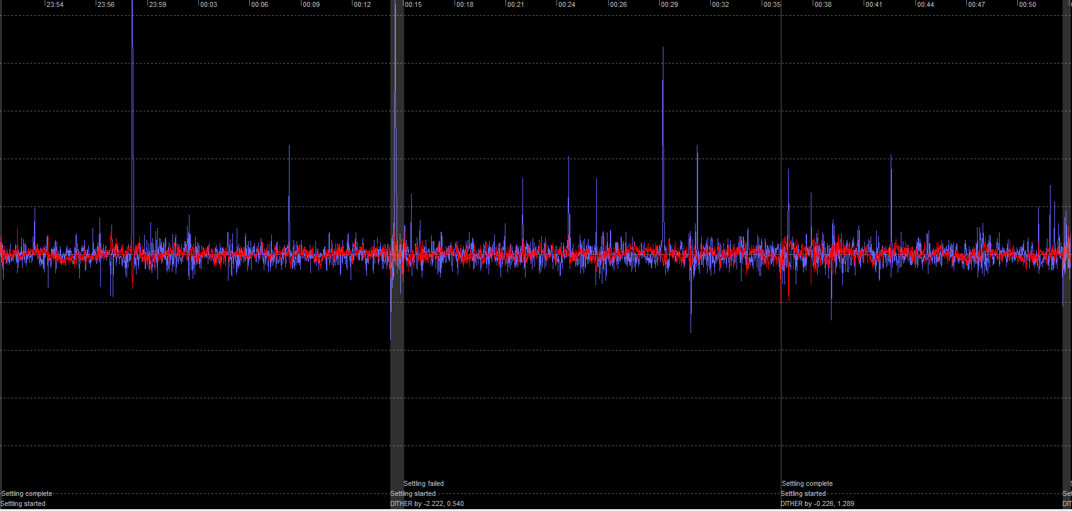This screenshot has width=1072, height=511.
Task: Click the 00:15 time label
Action: 414,4
